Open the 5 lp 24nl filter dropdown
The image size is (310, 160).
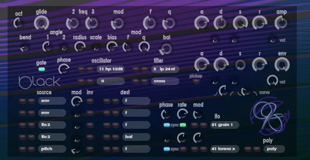165,69
